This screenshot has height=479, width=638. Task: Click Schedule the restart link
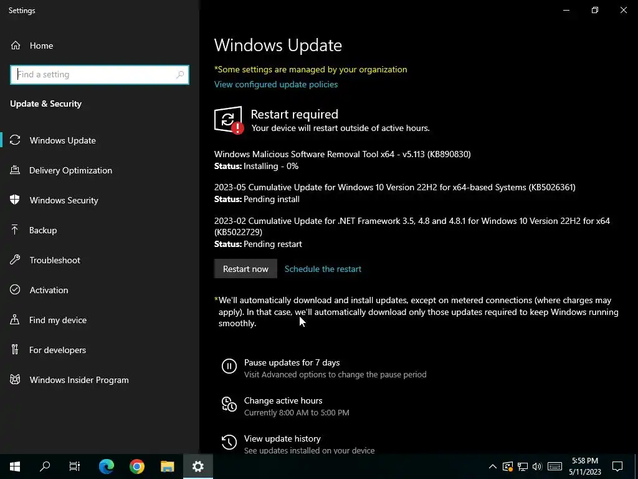point(323,269)
